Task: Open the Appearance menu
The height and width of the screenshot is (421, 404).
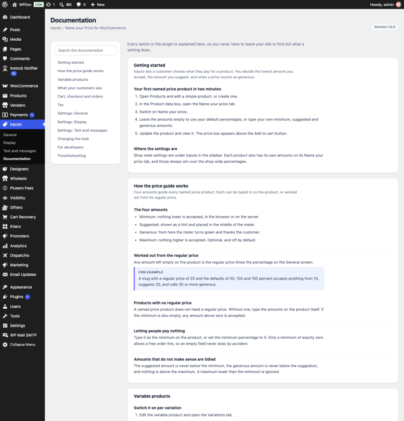Action: point(22,287)
